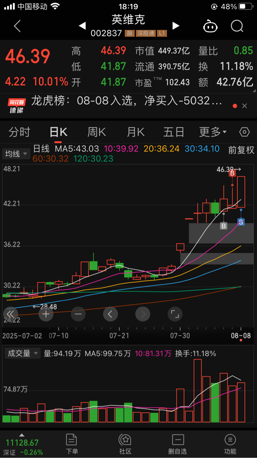Screen dimensions: 257x458
Task: Open the 更多 periods dropdown
Action: pos(213,132)
